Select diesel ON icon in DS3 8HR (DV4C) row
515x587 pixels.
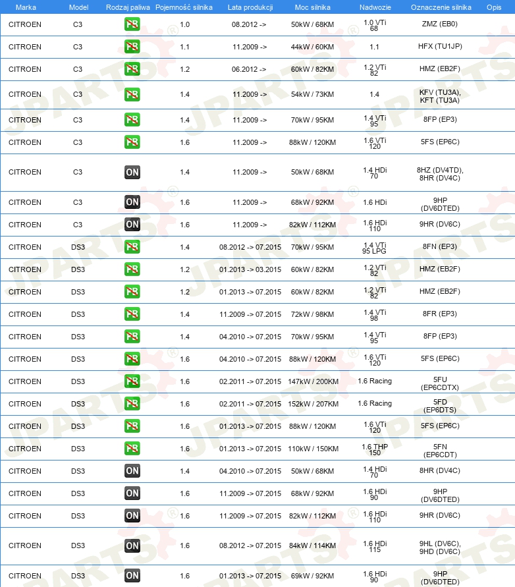click(x=132, y=471)
